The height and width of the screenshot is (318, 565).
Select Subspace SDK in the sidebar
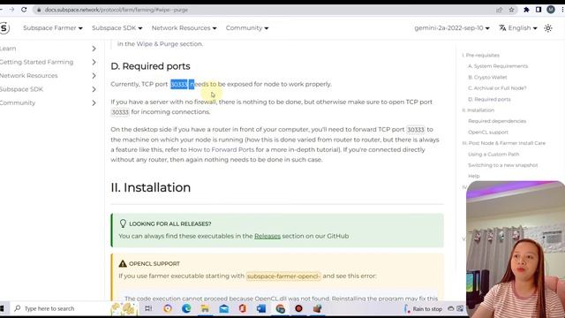click(x=21, y=89)
